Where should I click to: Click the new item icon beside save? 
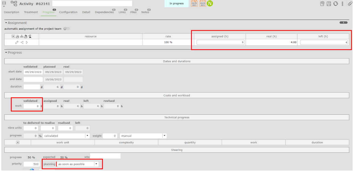point(322,4)
